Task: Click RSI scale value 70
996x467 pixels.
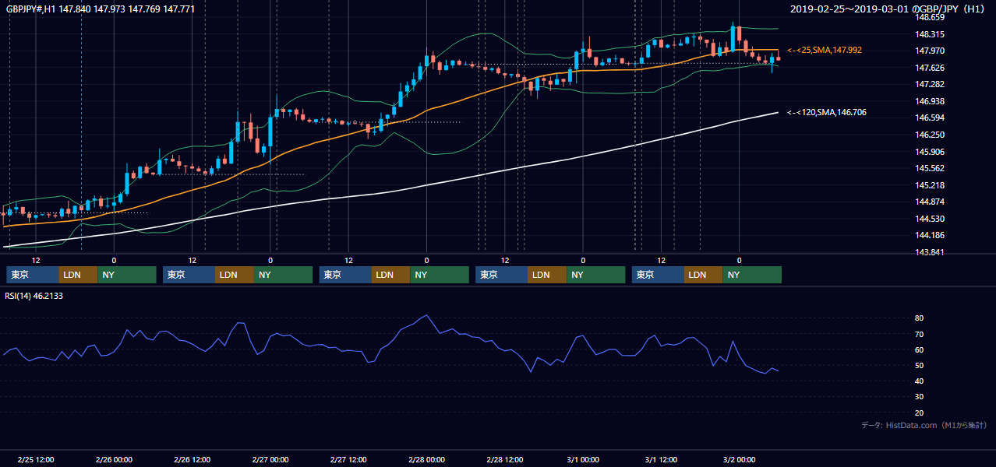Action: [920, 334]
